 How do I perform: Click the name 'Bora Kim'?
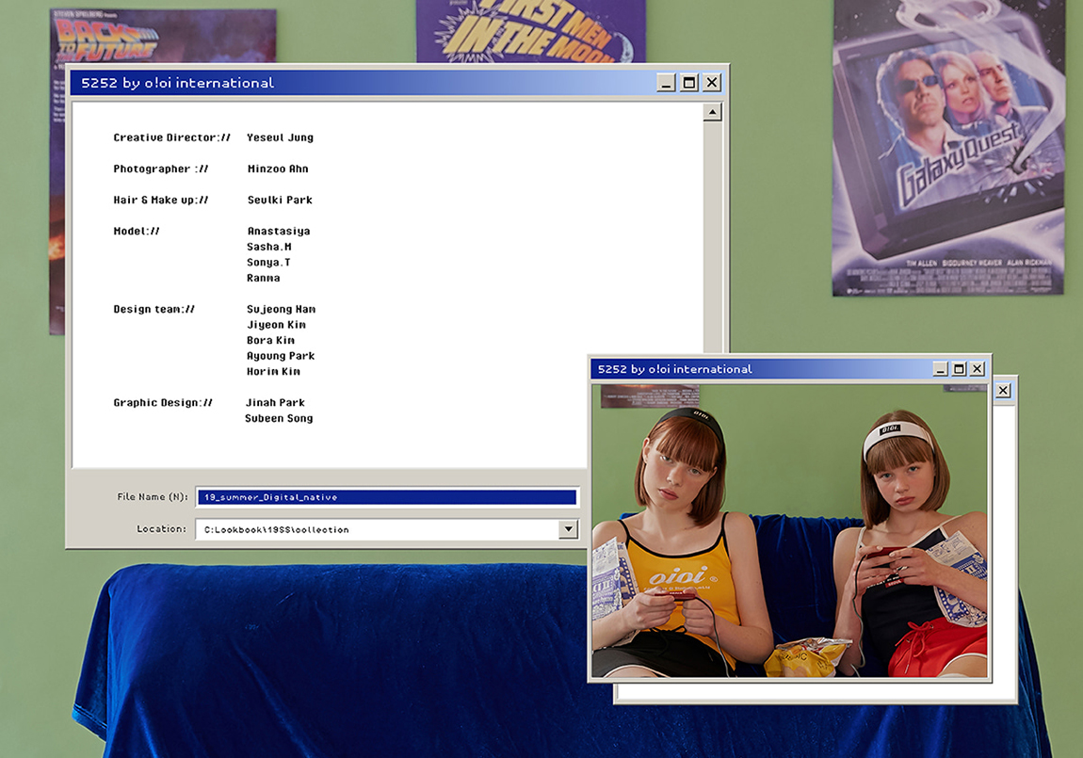pos(271,340)
